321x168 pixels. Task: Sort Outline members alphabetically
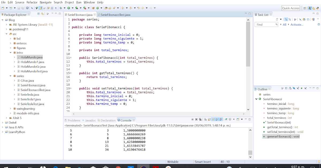click(x=290, y=89)
